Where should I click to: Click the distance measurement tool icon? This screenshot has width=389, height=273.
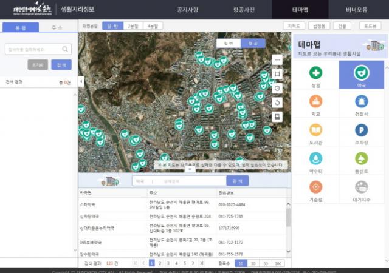tap(277, 59)
